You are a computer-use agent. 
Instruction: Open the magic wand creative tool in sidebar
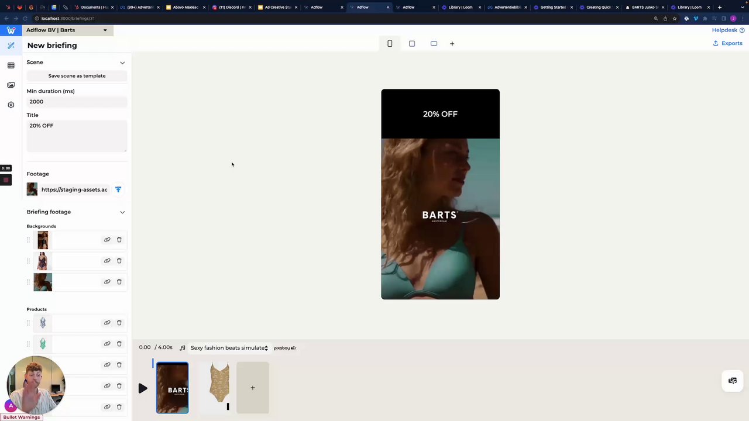pyautogui.click(x=11, y=46)
